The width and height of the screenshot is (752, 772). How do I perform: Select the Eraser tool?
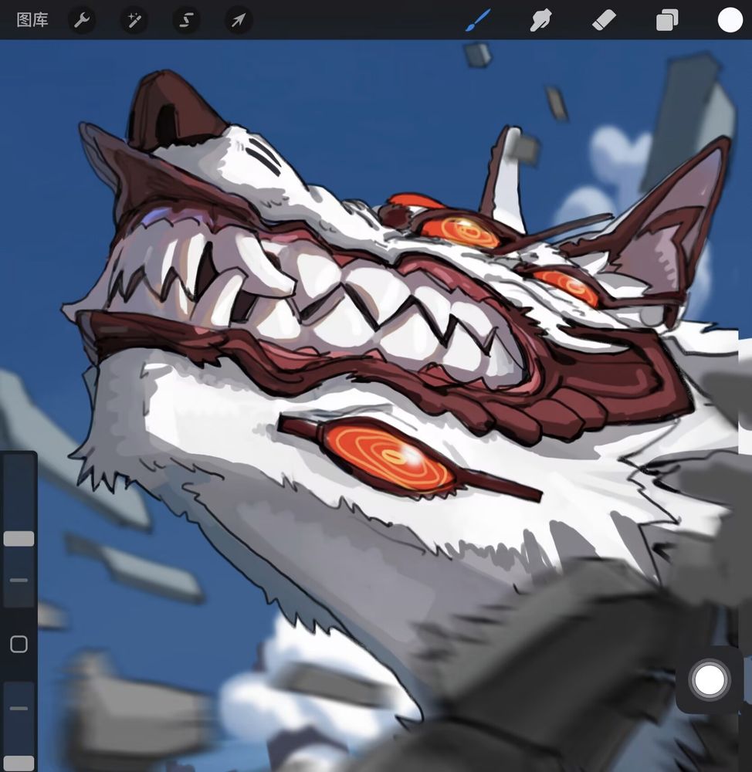click(604, 21)
